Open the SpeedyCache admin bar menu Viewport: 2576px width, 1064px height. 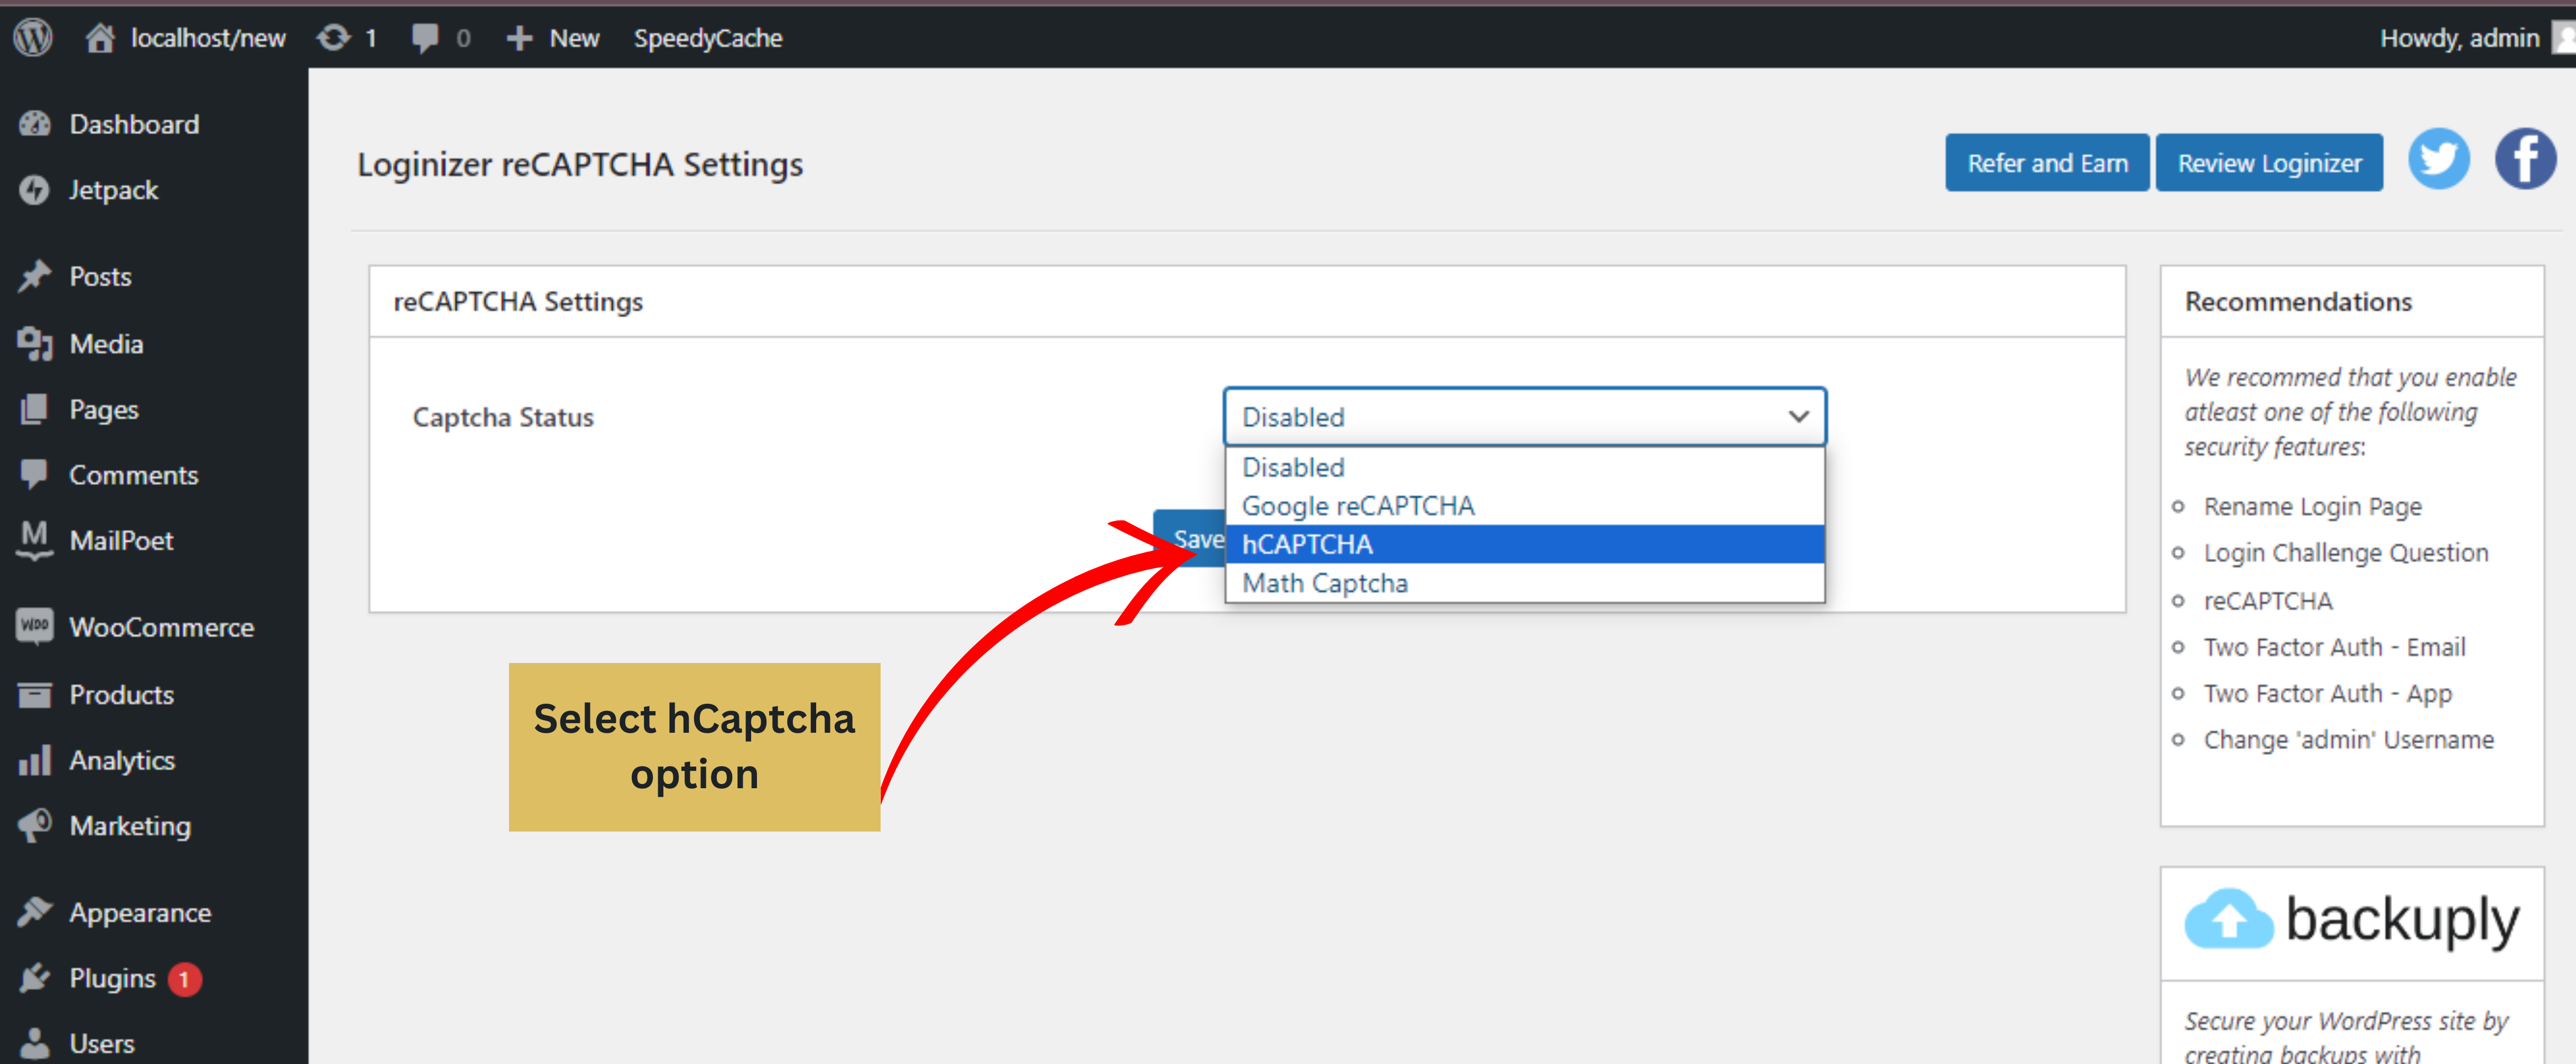click(707, 38)
